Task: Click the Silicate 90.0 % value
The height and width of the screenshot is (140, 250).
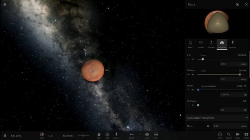Action: [243, 70]
